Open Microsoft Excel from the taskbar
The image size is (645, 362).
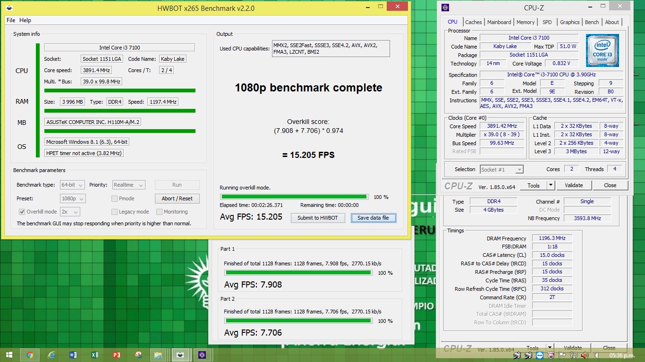point(95,355)
